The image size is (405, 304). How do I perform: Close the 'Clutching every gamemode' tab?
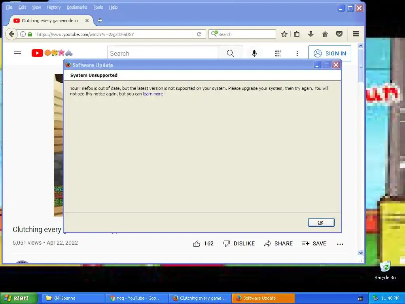point(87,21)
